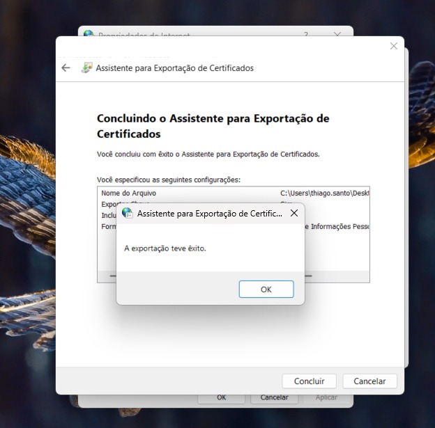Close the export success message dialog
435x428 pixels.
point(293,214)
